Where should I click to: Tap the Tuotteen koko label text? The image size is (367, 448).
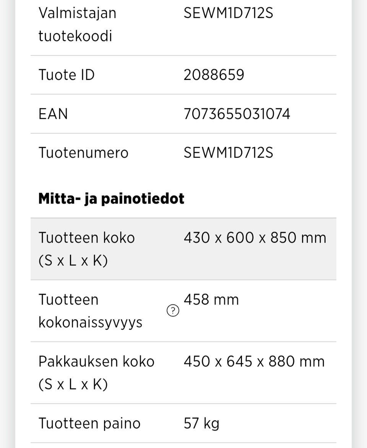(86, 238)
